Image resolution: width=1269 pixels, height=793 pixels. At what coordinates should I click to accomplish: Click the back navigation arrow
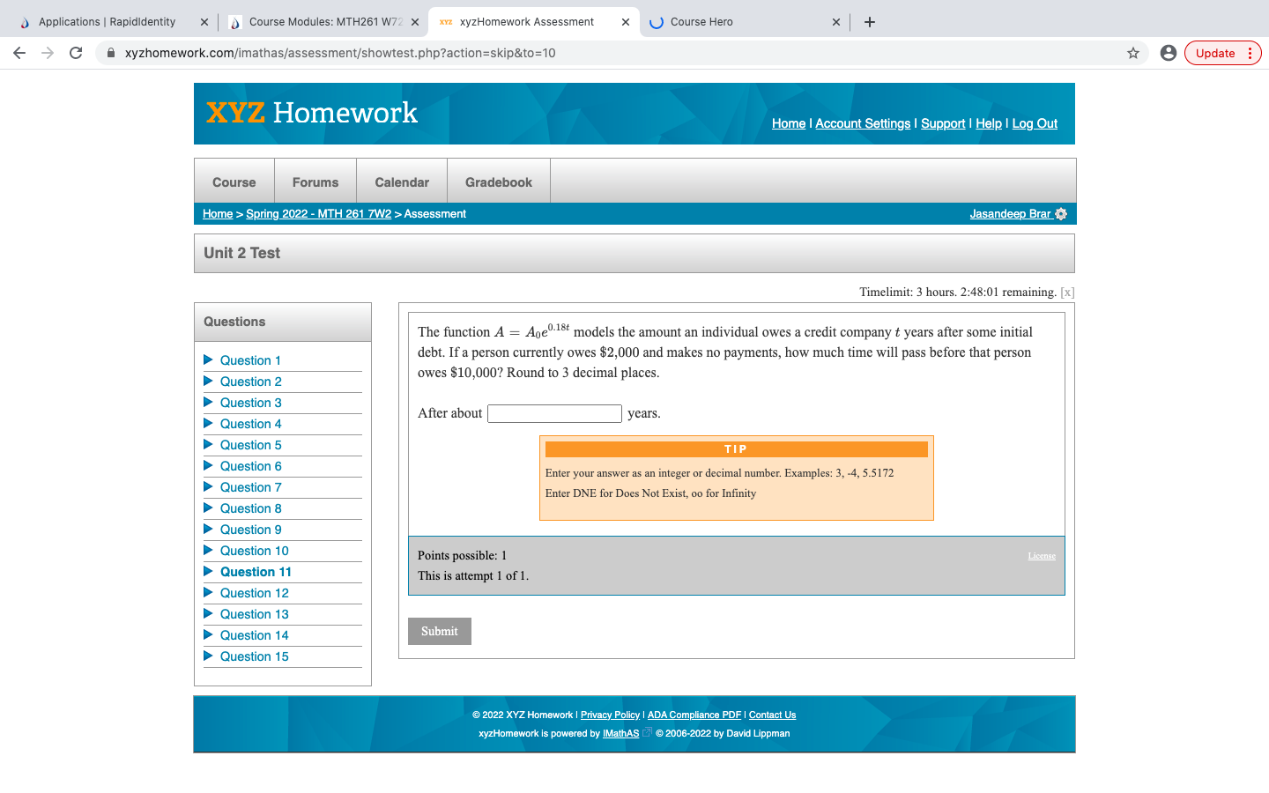[19, 53]
